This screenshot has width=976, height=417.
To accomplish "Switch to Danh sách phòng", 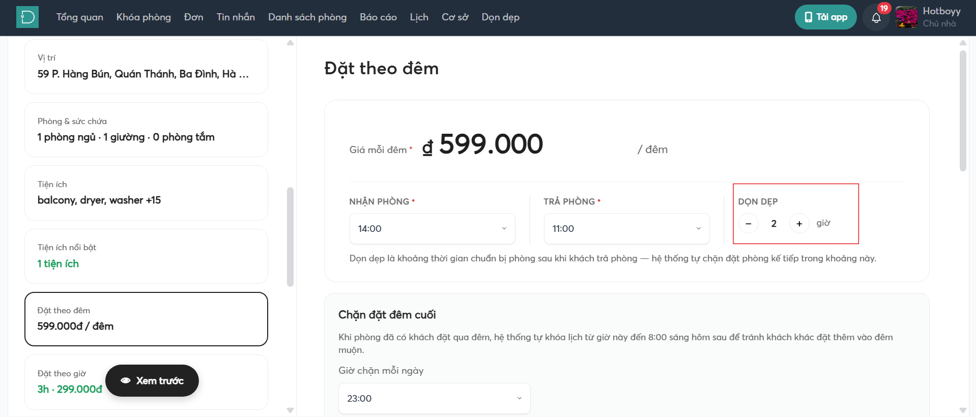I will [x=307, y=17].
